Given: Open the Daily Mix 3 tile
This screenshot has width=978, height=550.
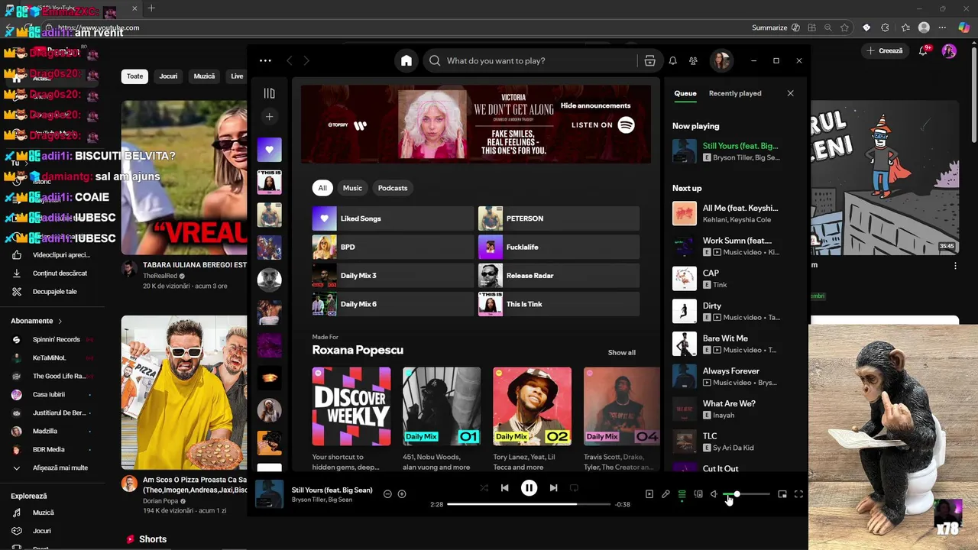Looking at the screenshot, I should [393, 276].
